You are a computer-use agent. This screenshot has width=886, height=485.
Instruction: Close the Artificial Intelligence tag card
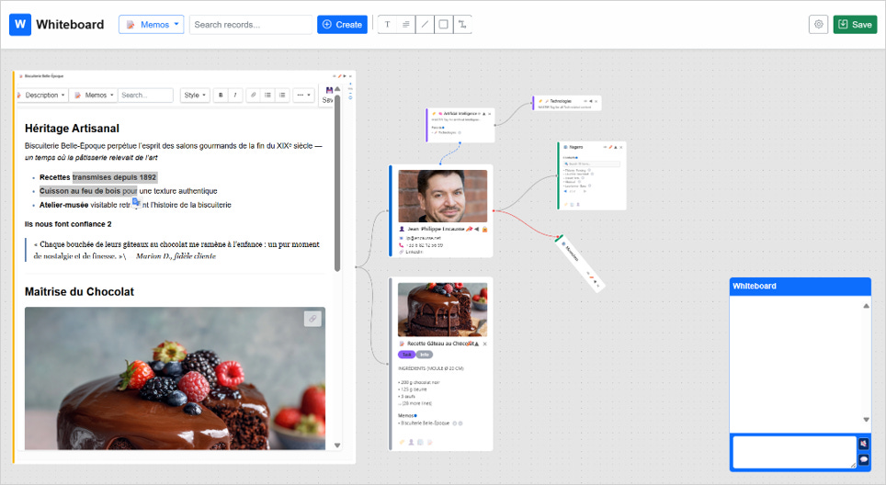pyautogui.click(x=489, y=114)
